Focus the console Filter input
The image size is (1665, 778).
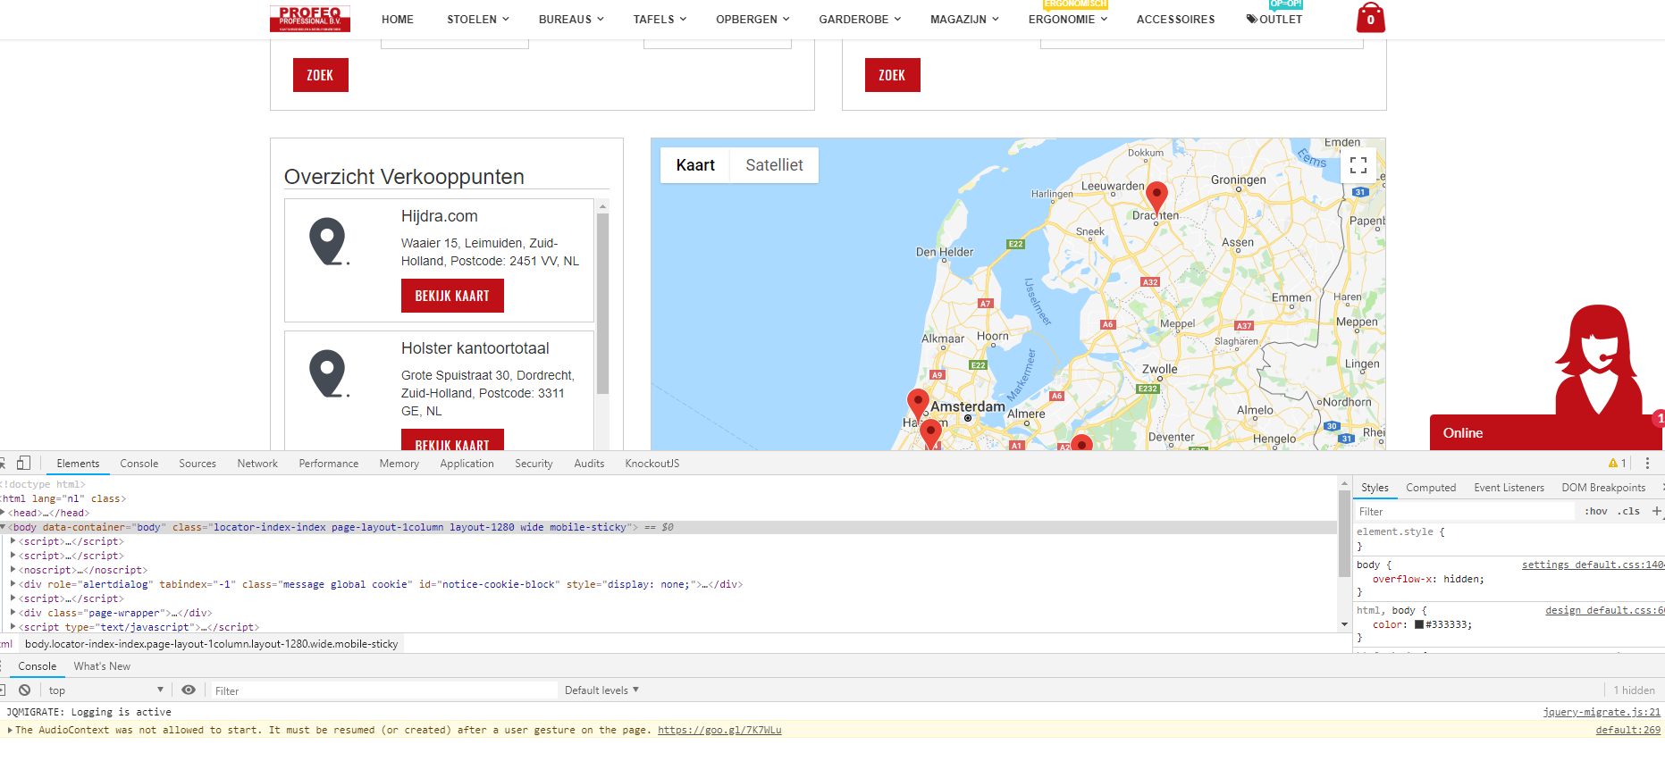click(x=383, y=690)
